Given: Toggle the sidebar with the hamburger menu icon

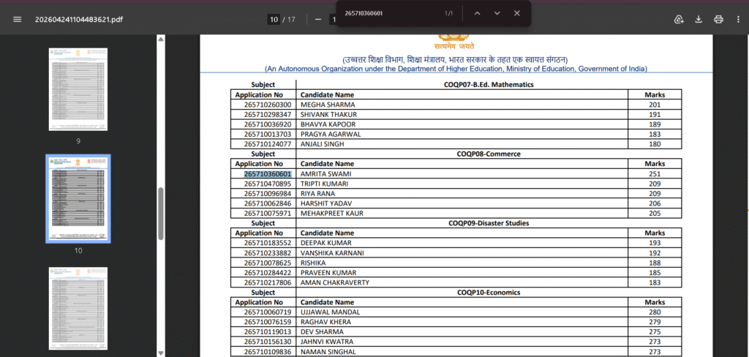Looking at the screenshot, I should tap(18, 19).
